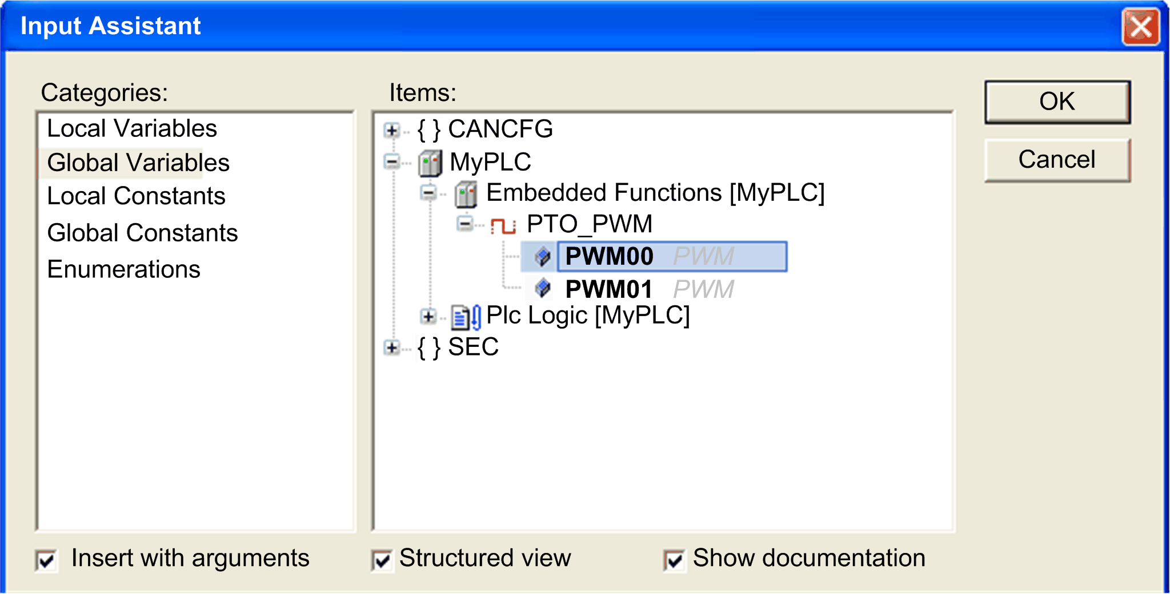Image resolution: width=1170 pixels, height=594 pixels.
Task: Uncheck Insert with arguments checkbox
Action: coord(46,560)
